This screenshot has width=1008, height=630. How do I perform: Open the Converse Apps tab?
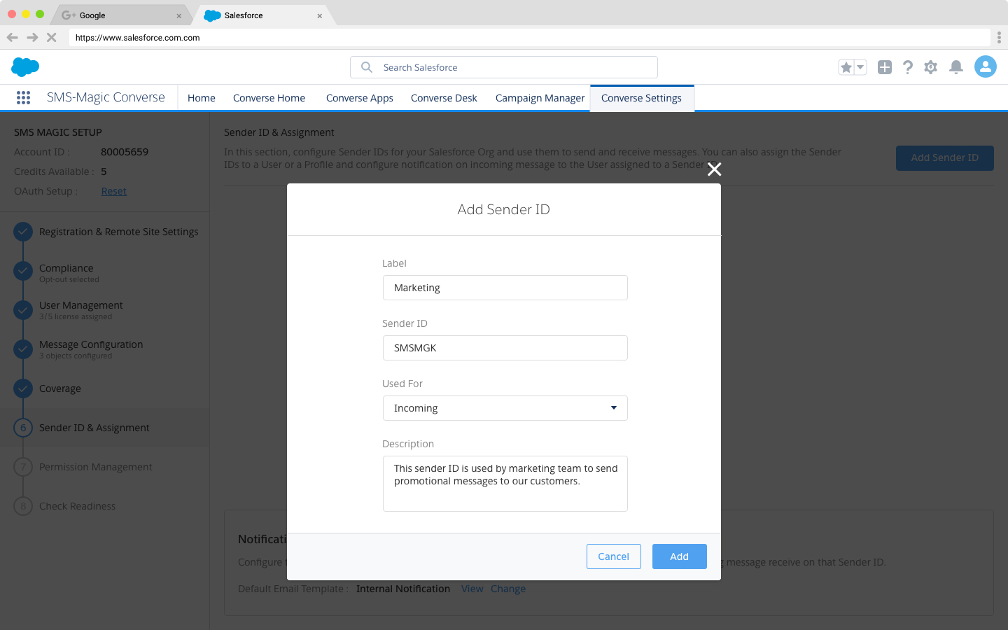360,98
